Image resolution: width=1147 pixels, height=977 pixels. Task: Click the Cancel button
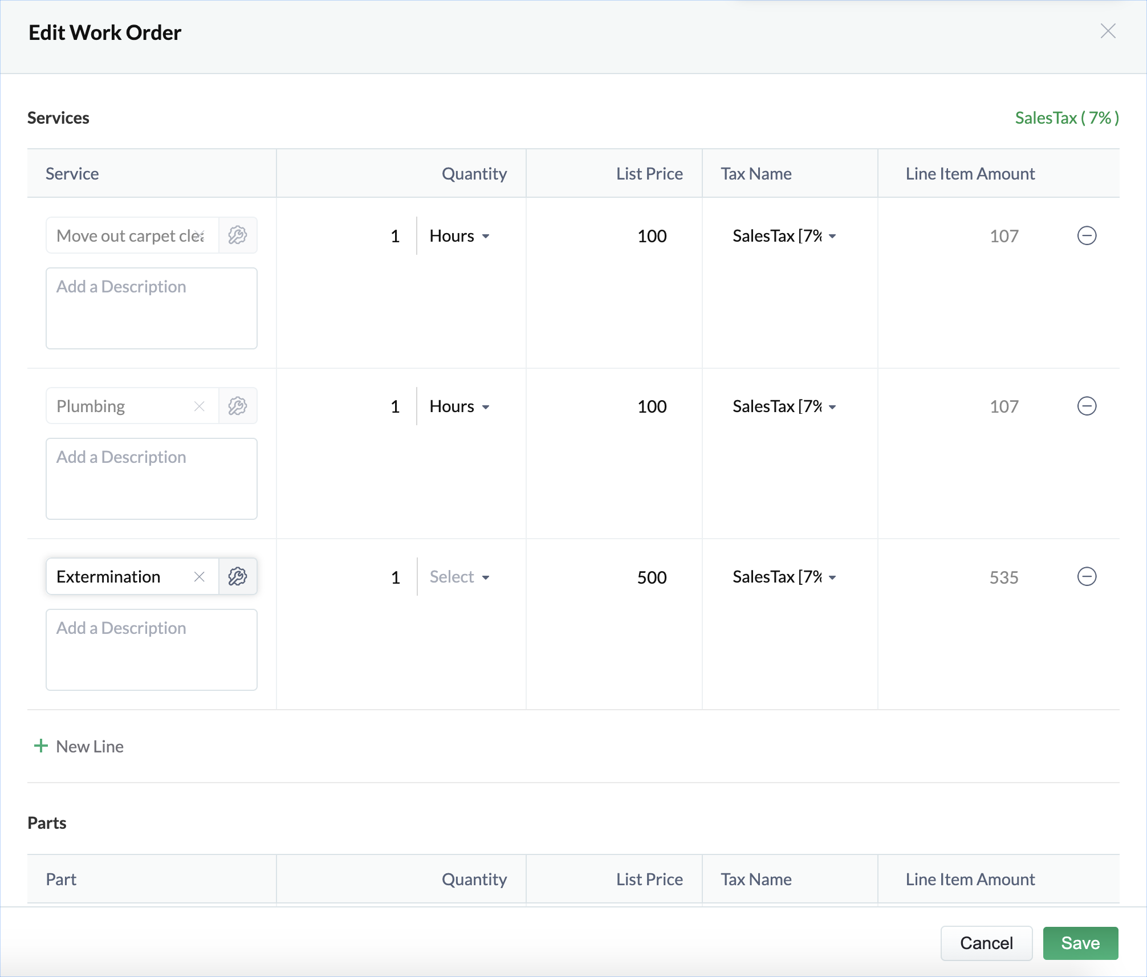point(986,943)
